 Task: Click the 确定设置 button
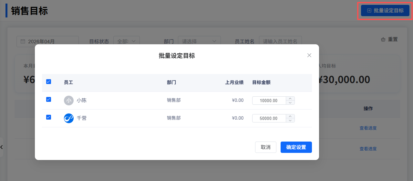tap(296, 147)
